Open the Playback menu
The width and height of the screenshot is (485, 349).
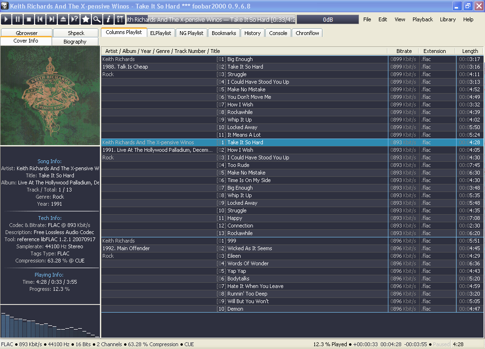point(422,19)
